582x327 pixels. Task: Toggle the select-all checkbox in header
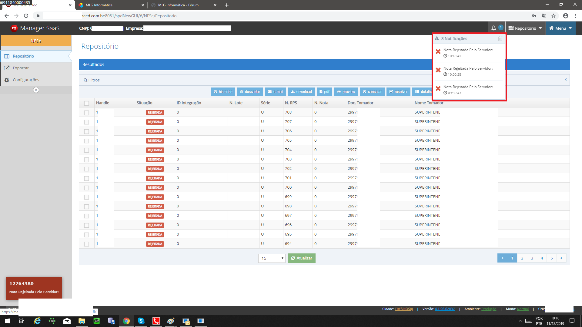click(86, 103)
